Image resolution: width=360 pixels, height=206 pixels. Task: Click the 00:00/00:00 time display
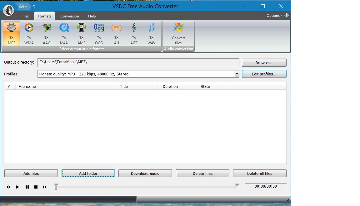pos(266,186)
